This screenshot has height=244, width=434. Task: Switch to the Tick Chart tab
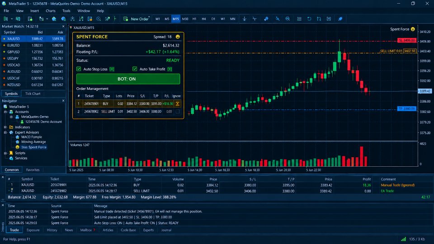click(33, 94)
